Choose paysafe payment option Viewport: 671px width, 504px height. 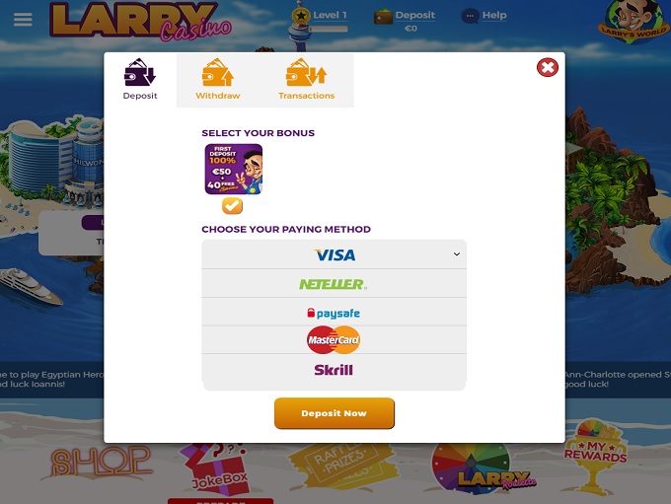335,313
